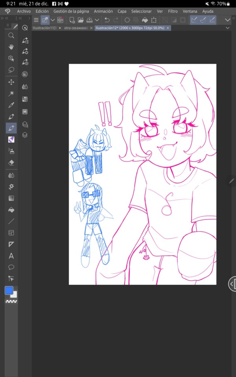Open the Animación menu
Image resolution: width=236 pixels, height=377 pixels.
pyautogui.click(x=103, y=11)
